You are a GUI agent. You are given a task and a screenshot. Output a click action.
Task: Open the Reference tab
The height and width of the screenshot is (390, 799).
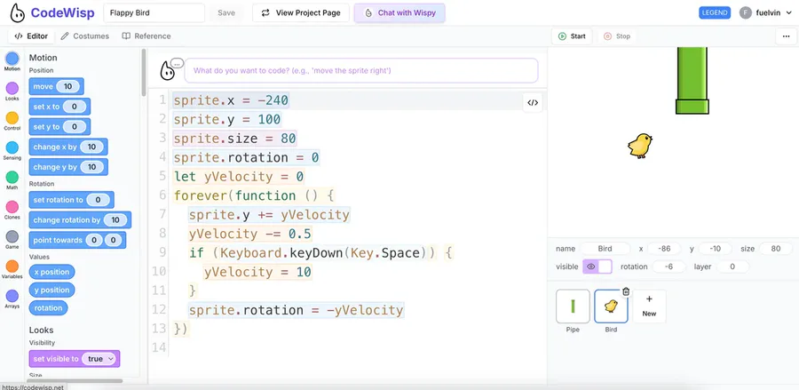pos(146,36)
